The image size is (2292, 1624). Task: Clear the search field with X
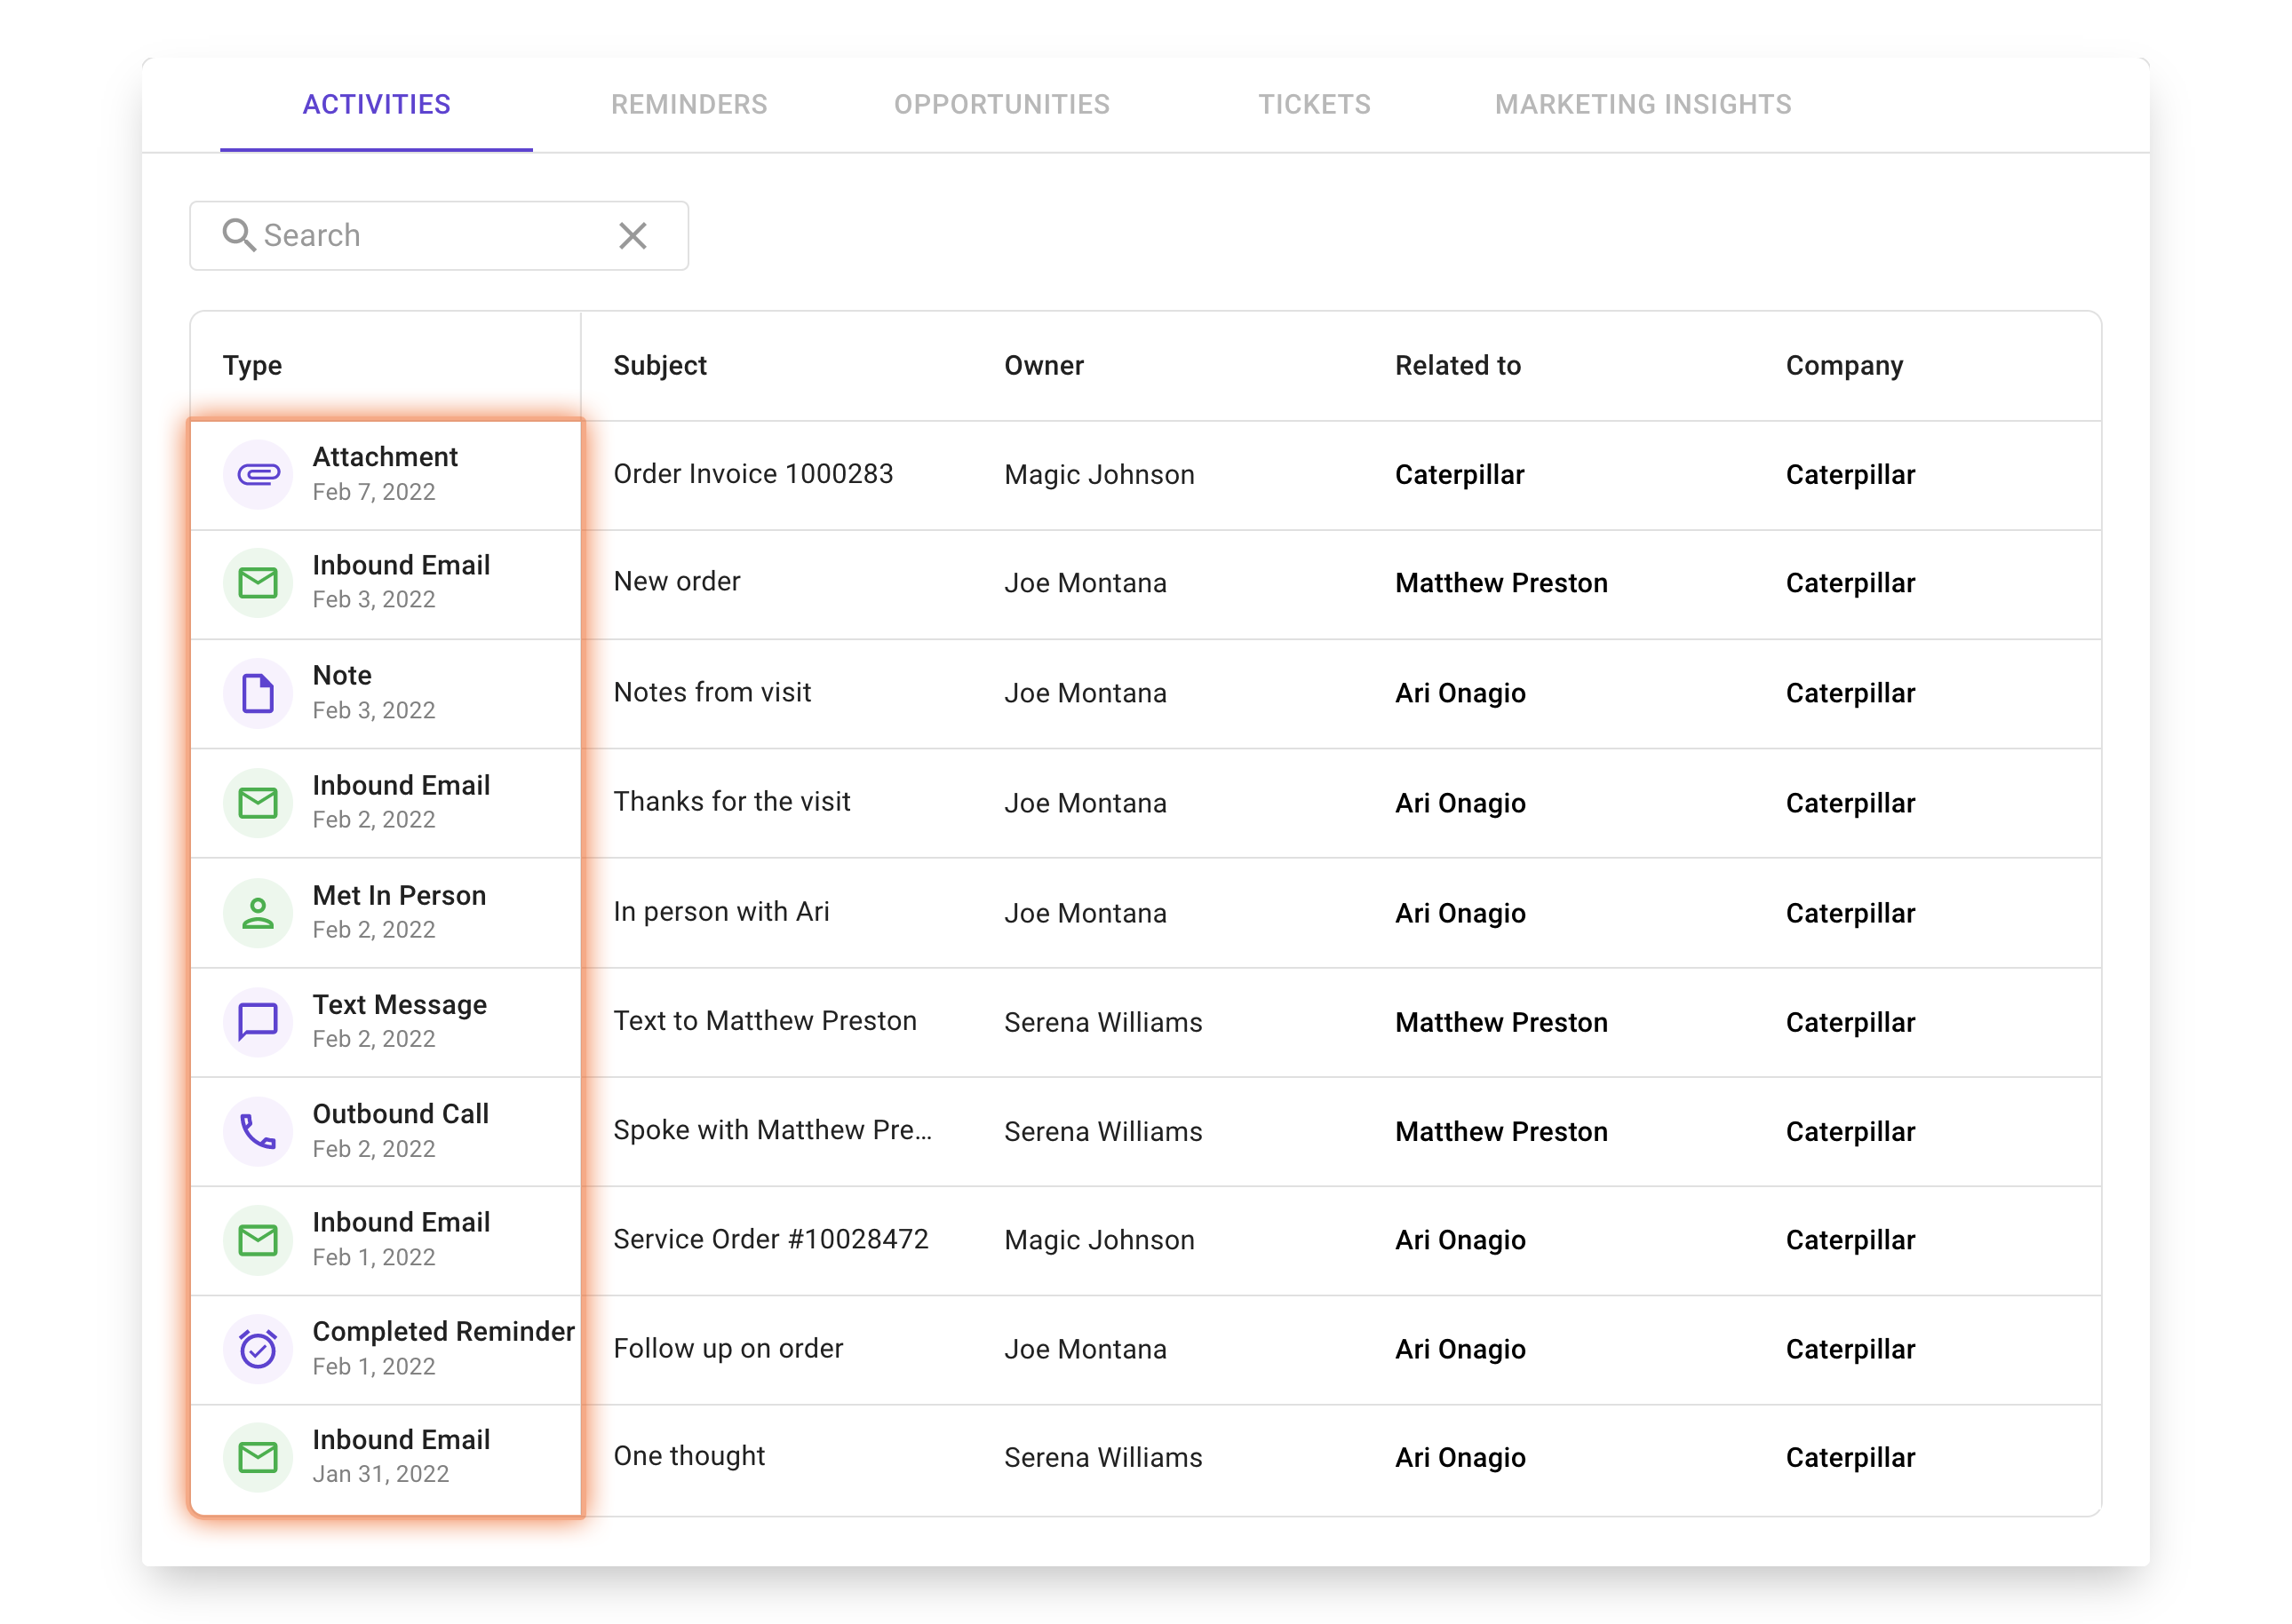[x=633, y=235]
